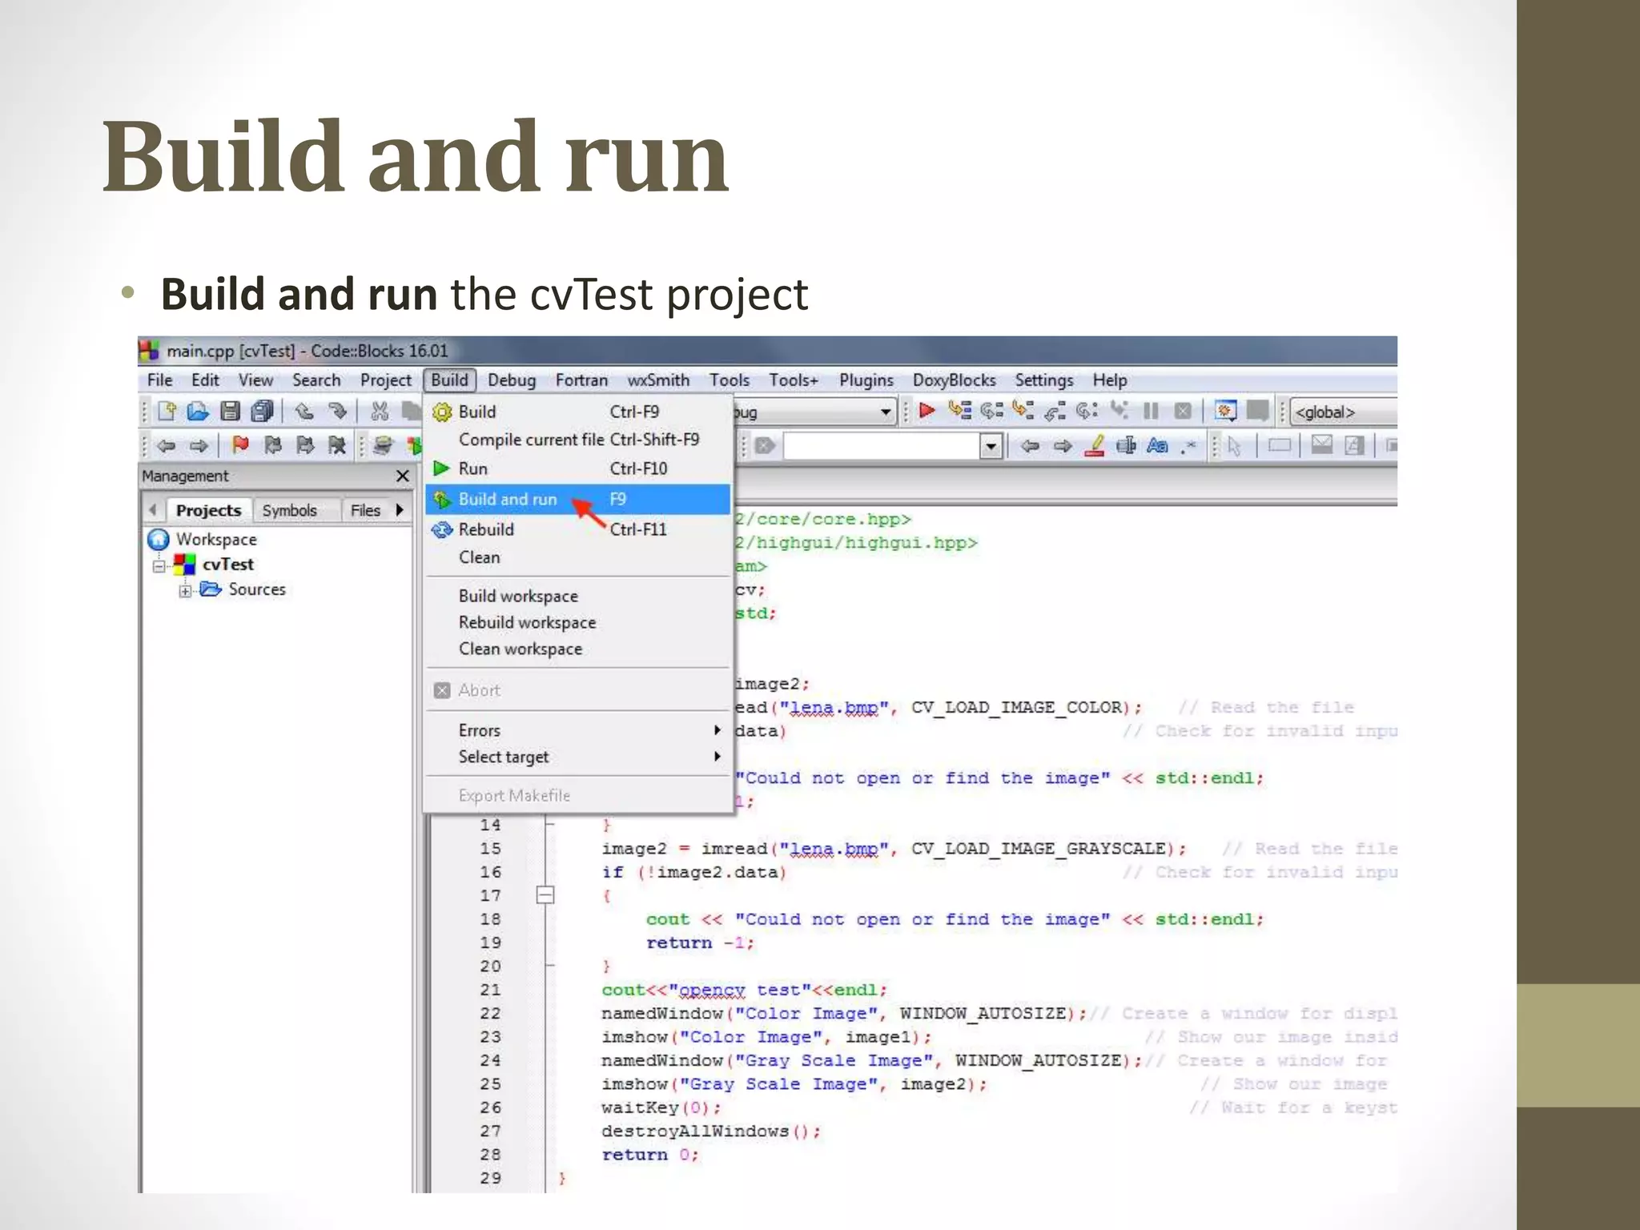The image size is (1640, 1230).
Task: Open the Edit menu
Action: (205, 380)
